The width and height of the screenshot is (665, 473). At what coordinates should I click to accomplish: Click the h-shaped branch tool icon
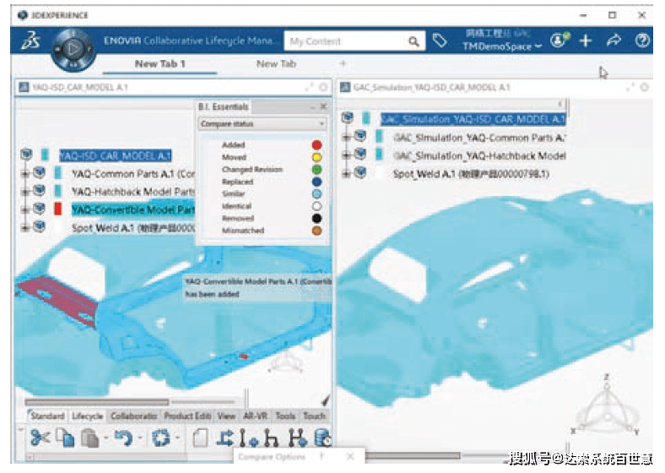click(271, 438)
